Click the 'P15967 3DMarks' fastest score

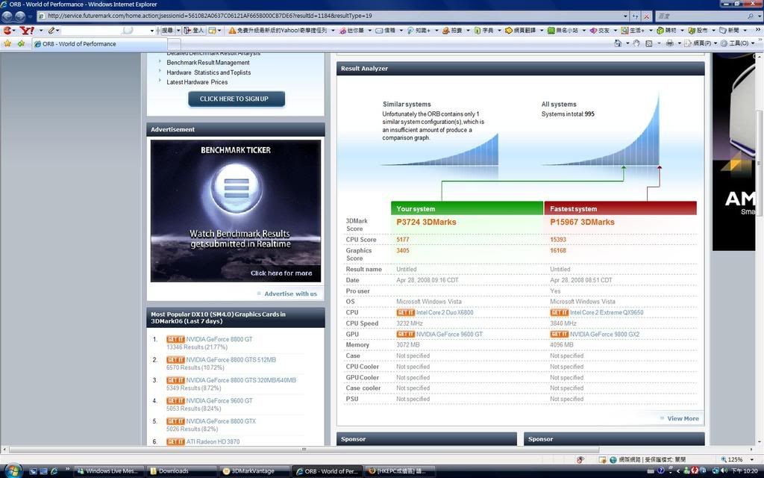[582, 222]
